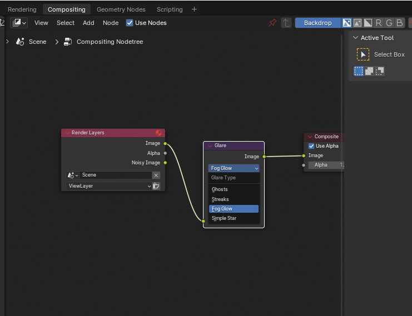Switch to Rendering workspace tab
Viewport: 412px width, 316px height.
[22, 9]
